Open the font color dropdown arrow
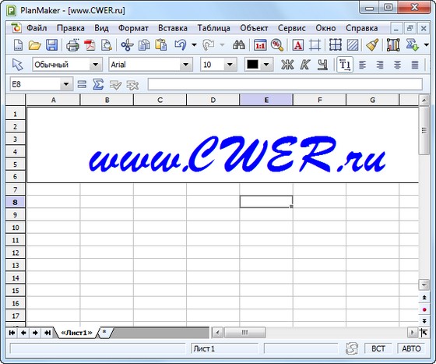This screenshot has height=364, width=436. pos(266,65)
